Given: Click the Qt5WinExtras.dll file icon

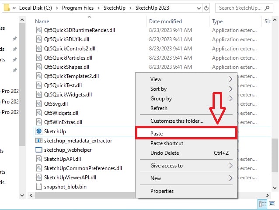Looking at the screenshot, I should click(39, 122).
